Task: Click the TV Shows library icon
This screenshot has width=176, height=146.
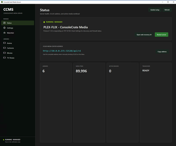Action: [x=4, y=58]
